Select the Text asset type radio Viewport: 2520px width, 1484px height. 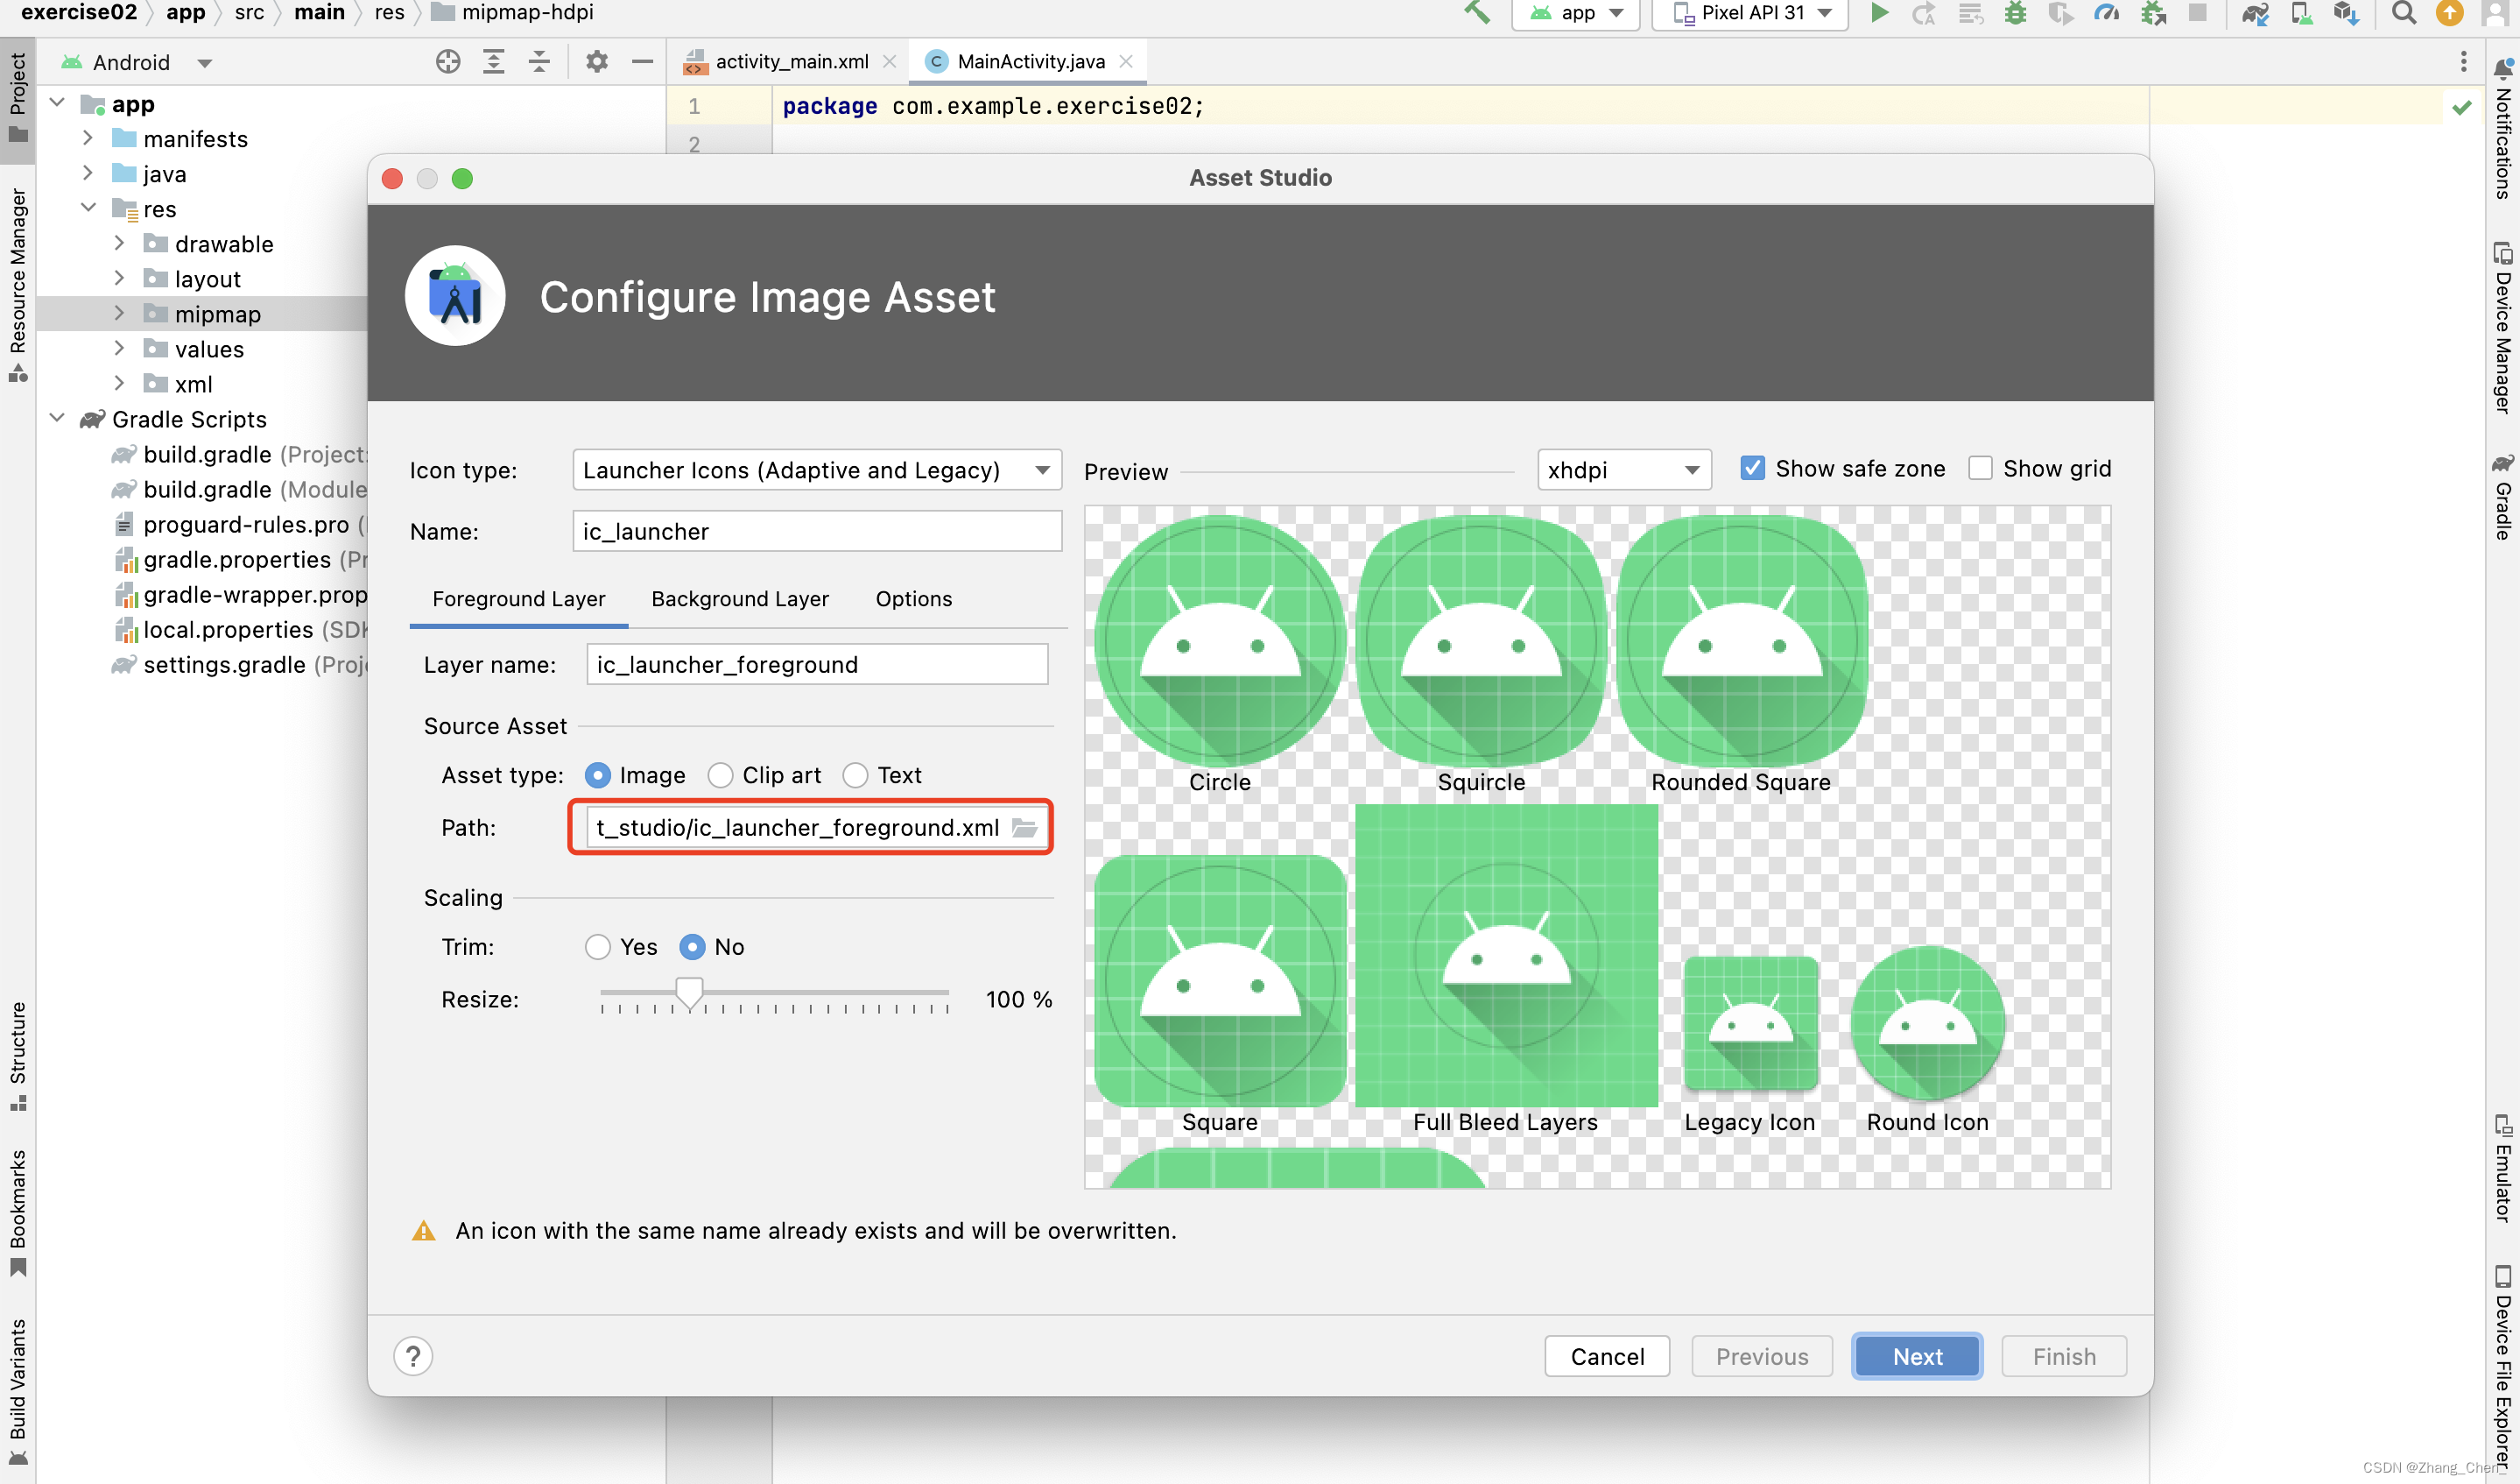pyautogui.click(x=855, y=775)
